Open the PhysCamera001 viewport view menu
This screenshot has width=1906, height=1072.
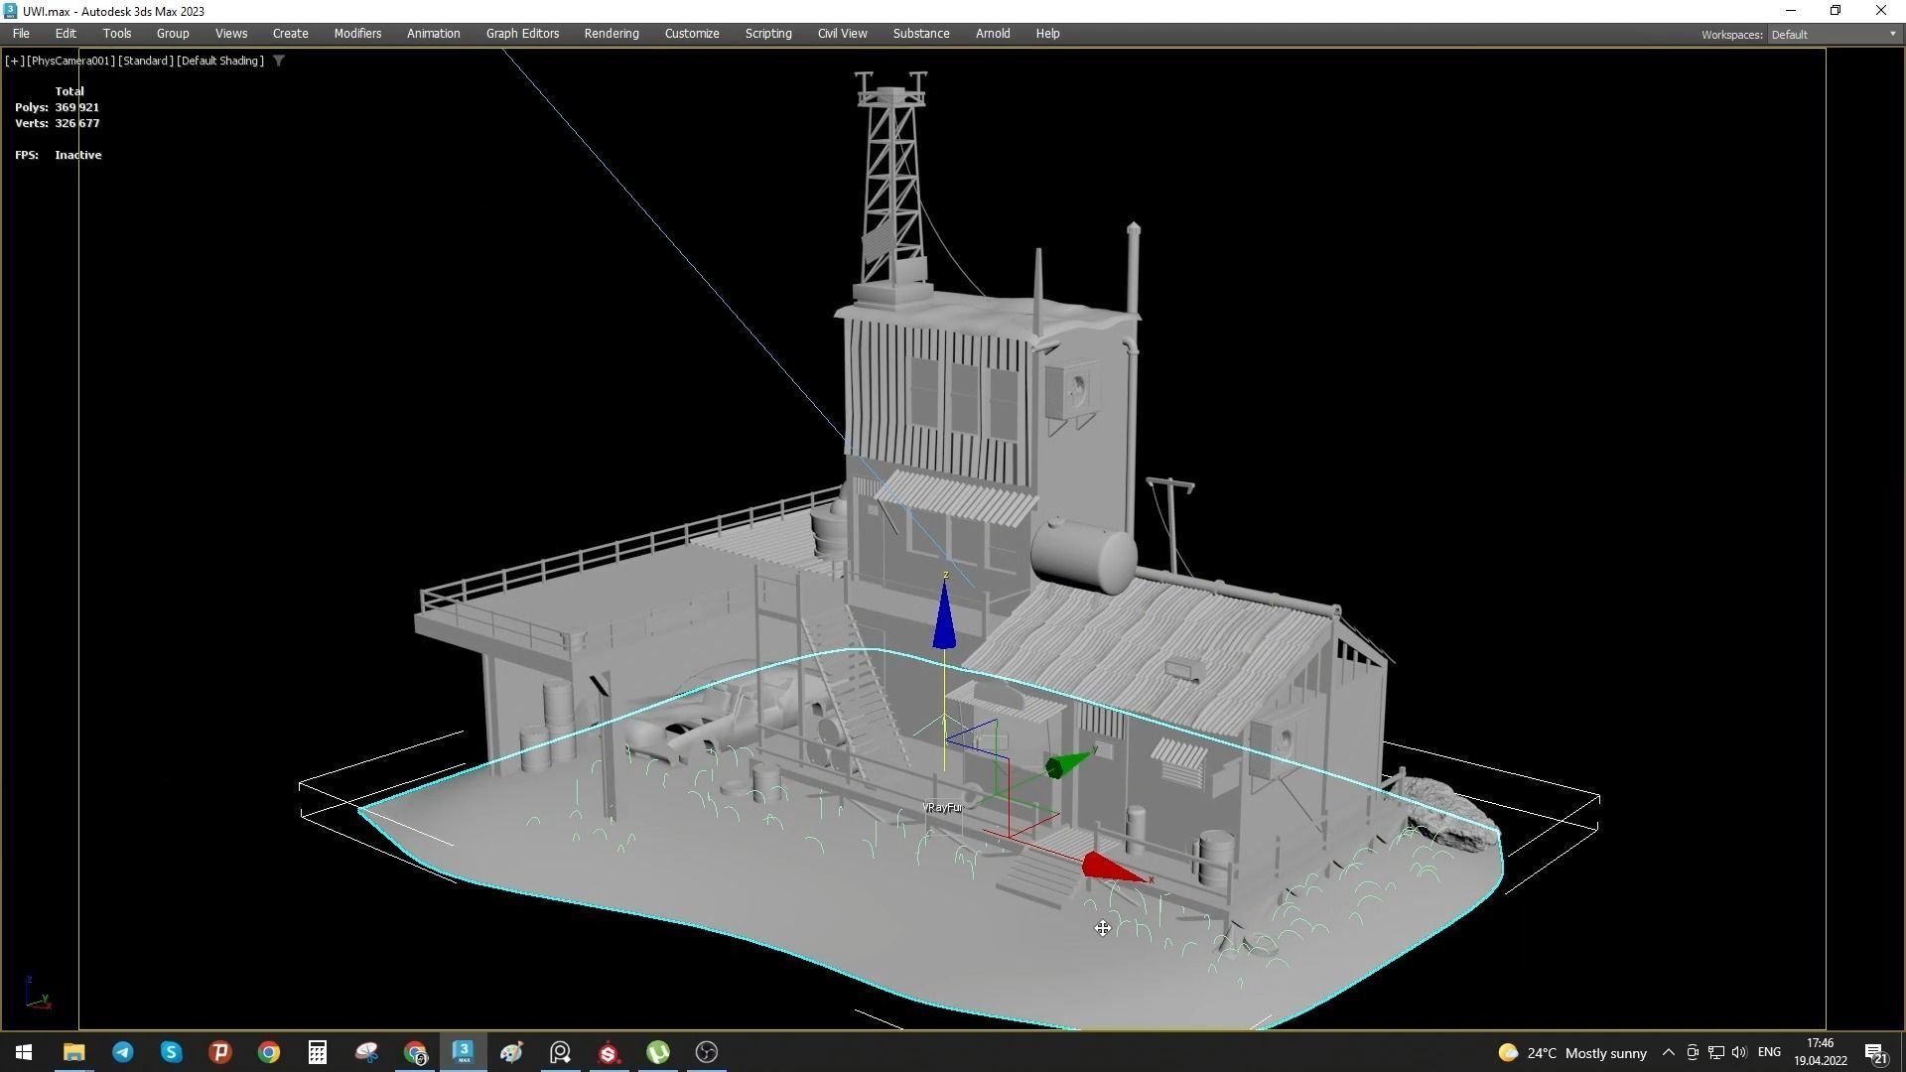[x=71, y=61]
